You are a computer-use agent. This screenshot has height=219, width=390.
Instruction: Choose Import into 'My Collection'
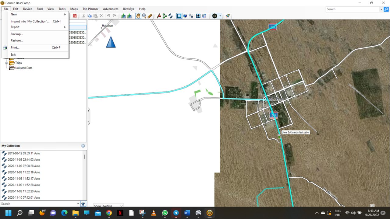[x=36, y=21]
